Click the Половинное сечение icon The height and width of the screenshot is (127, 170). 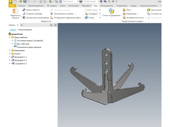click(x=52, y=14)
